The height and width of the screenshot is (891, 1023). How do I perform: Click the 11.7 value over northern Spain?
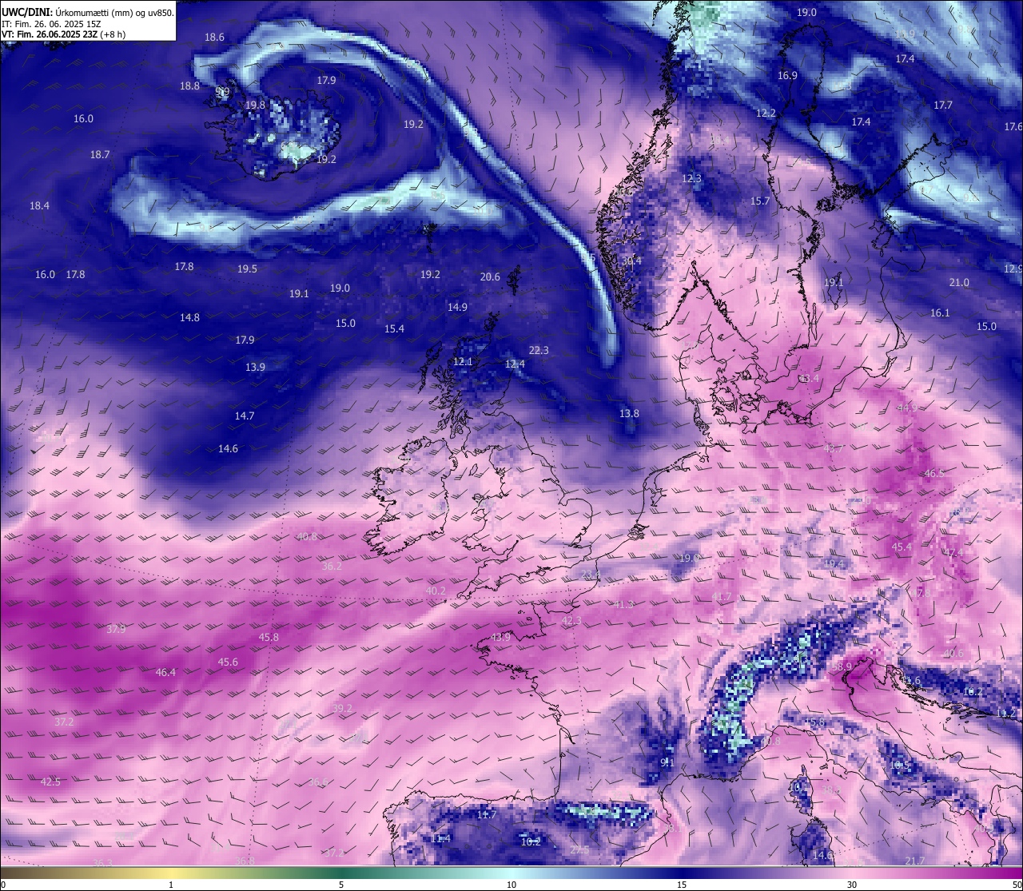coord(487,814)
